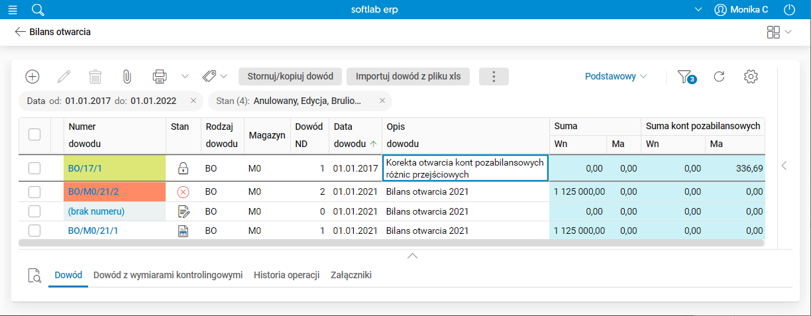Open Monika C user profile
811x316 pixels.
[x=741, y=10]
